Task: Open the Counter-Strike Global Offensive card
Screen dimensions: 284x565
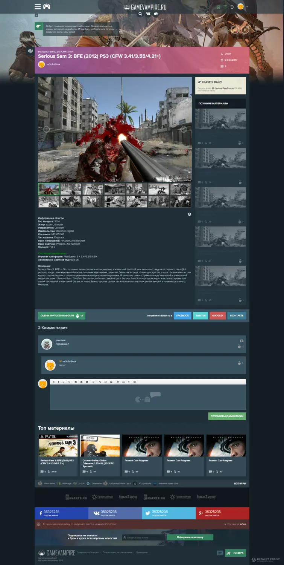Action: pyautogui.click(x=100, y=455)
